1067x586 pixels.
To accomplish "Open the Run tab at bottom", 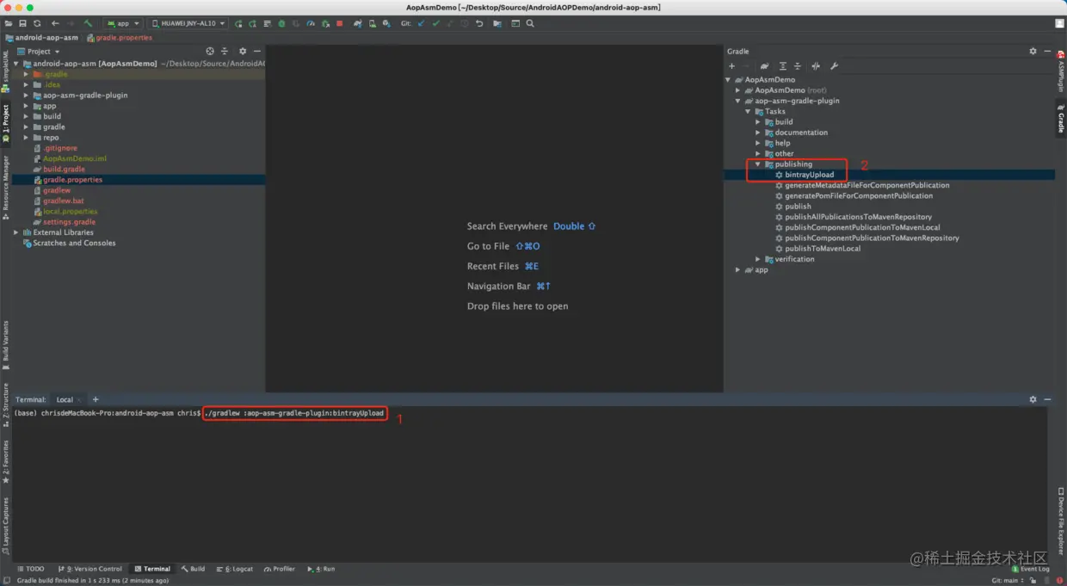I will 322,569.
